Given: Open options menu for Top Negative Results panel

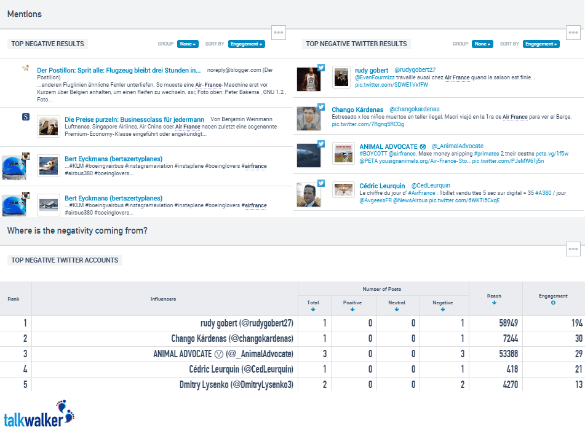Looking at the screenshot, I should pyautogui.click(x=278, y=33).
